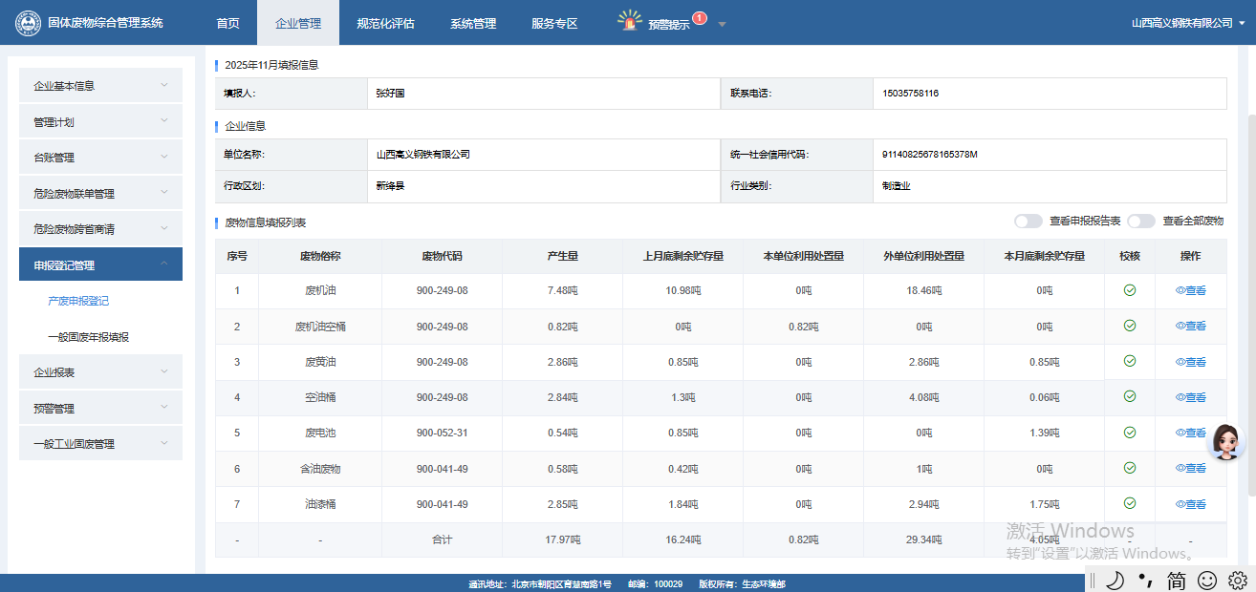Image resolution: width=1256 pixels, height=592 pixels.
Task: Click the smiley emoji icon in IME toolbar
Action: pyautogui.click(x=1207, y=580)
